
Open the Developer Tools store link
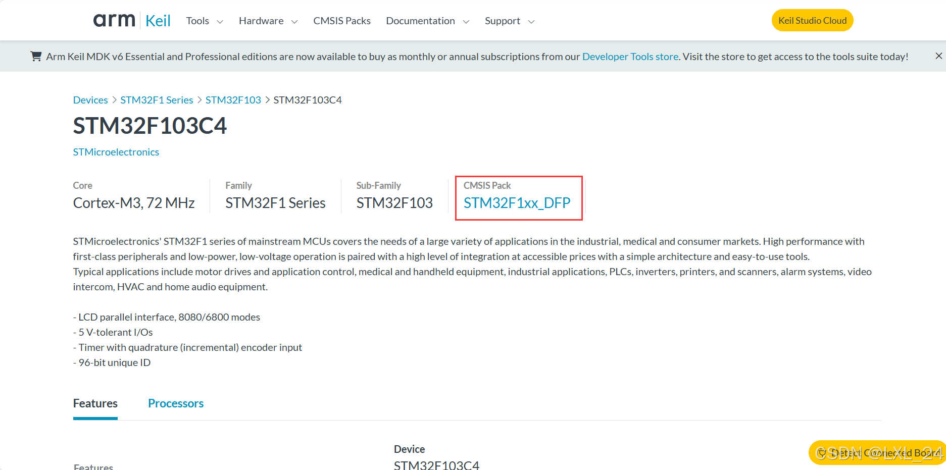(x=630, y=57)
